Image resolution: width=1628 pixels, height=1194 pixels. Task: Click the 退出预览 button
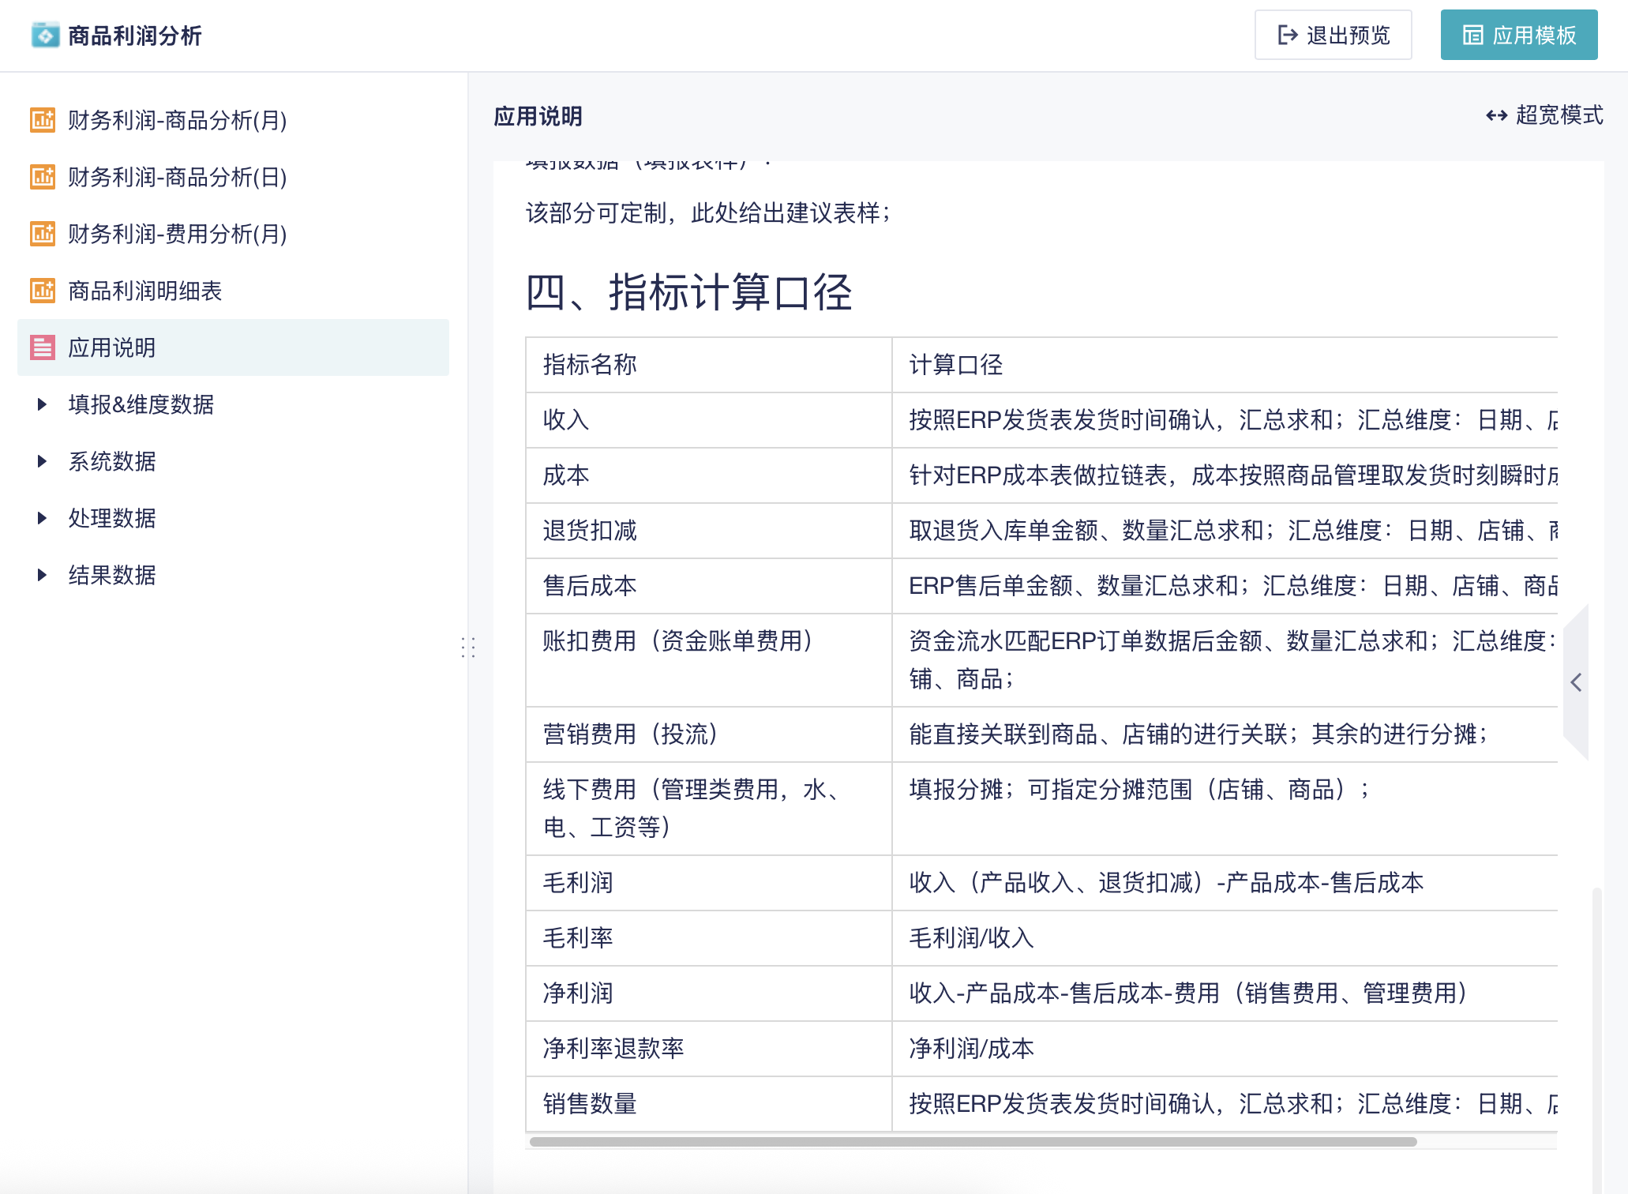1334,35
